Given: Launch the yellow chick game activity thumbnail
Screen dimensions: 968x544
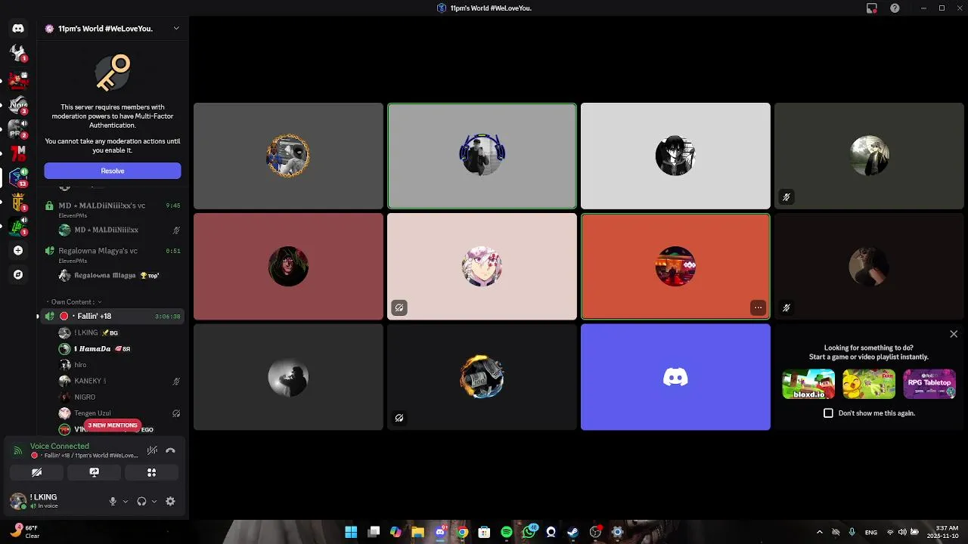Looking at the screenshot, I should [869, 384].
